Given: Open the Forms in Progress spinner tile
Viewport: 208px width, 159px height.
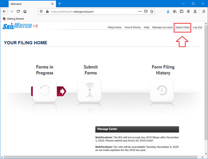Looking at the screenshot, I should coord(45,90).
